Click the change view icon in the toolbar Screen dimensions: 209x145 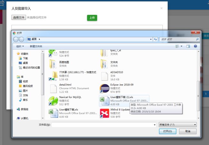177,46
